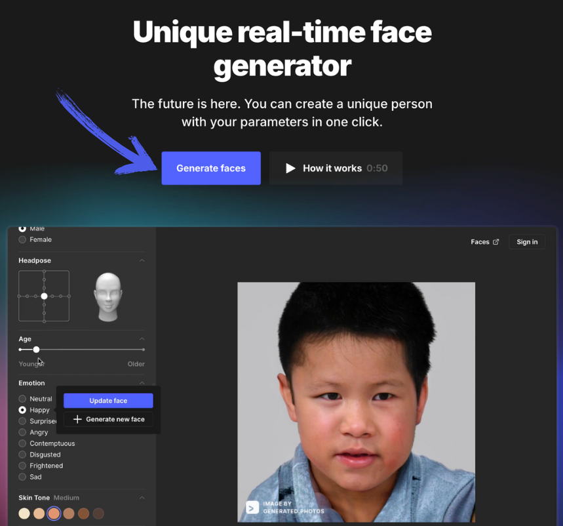Click the play icon on How it works
Viewport: 563px width, 526px height.
click(291, 168)
